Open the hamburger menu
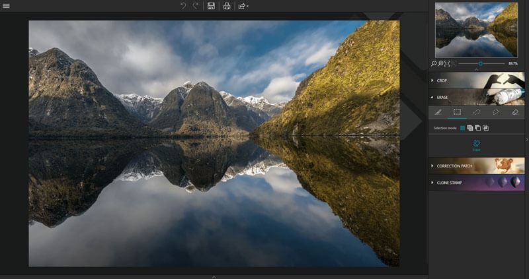 coord(6,6)
